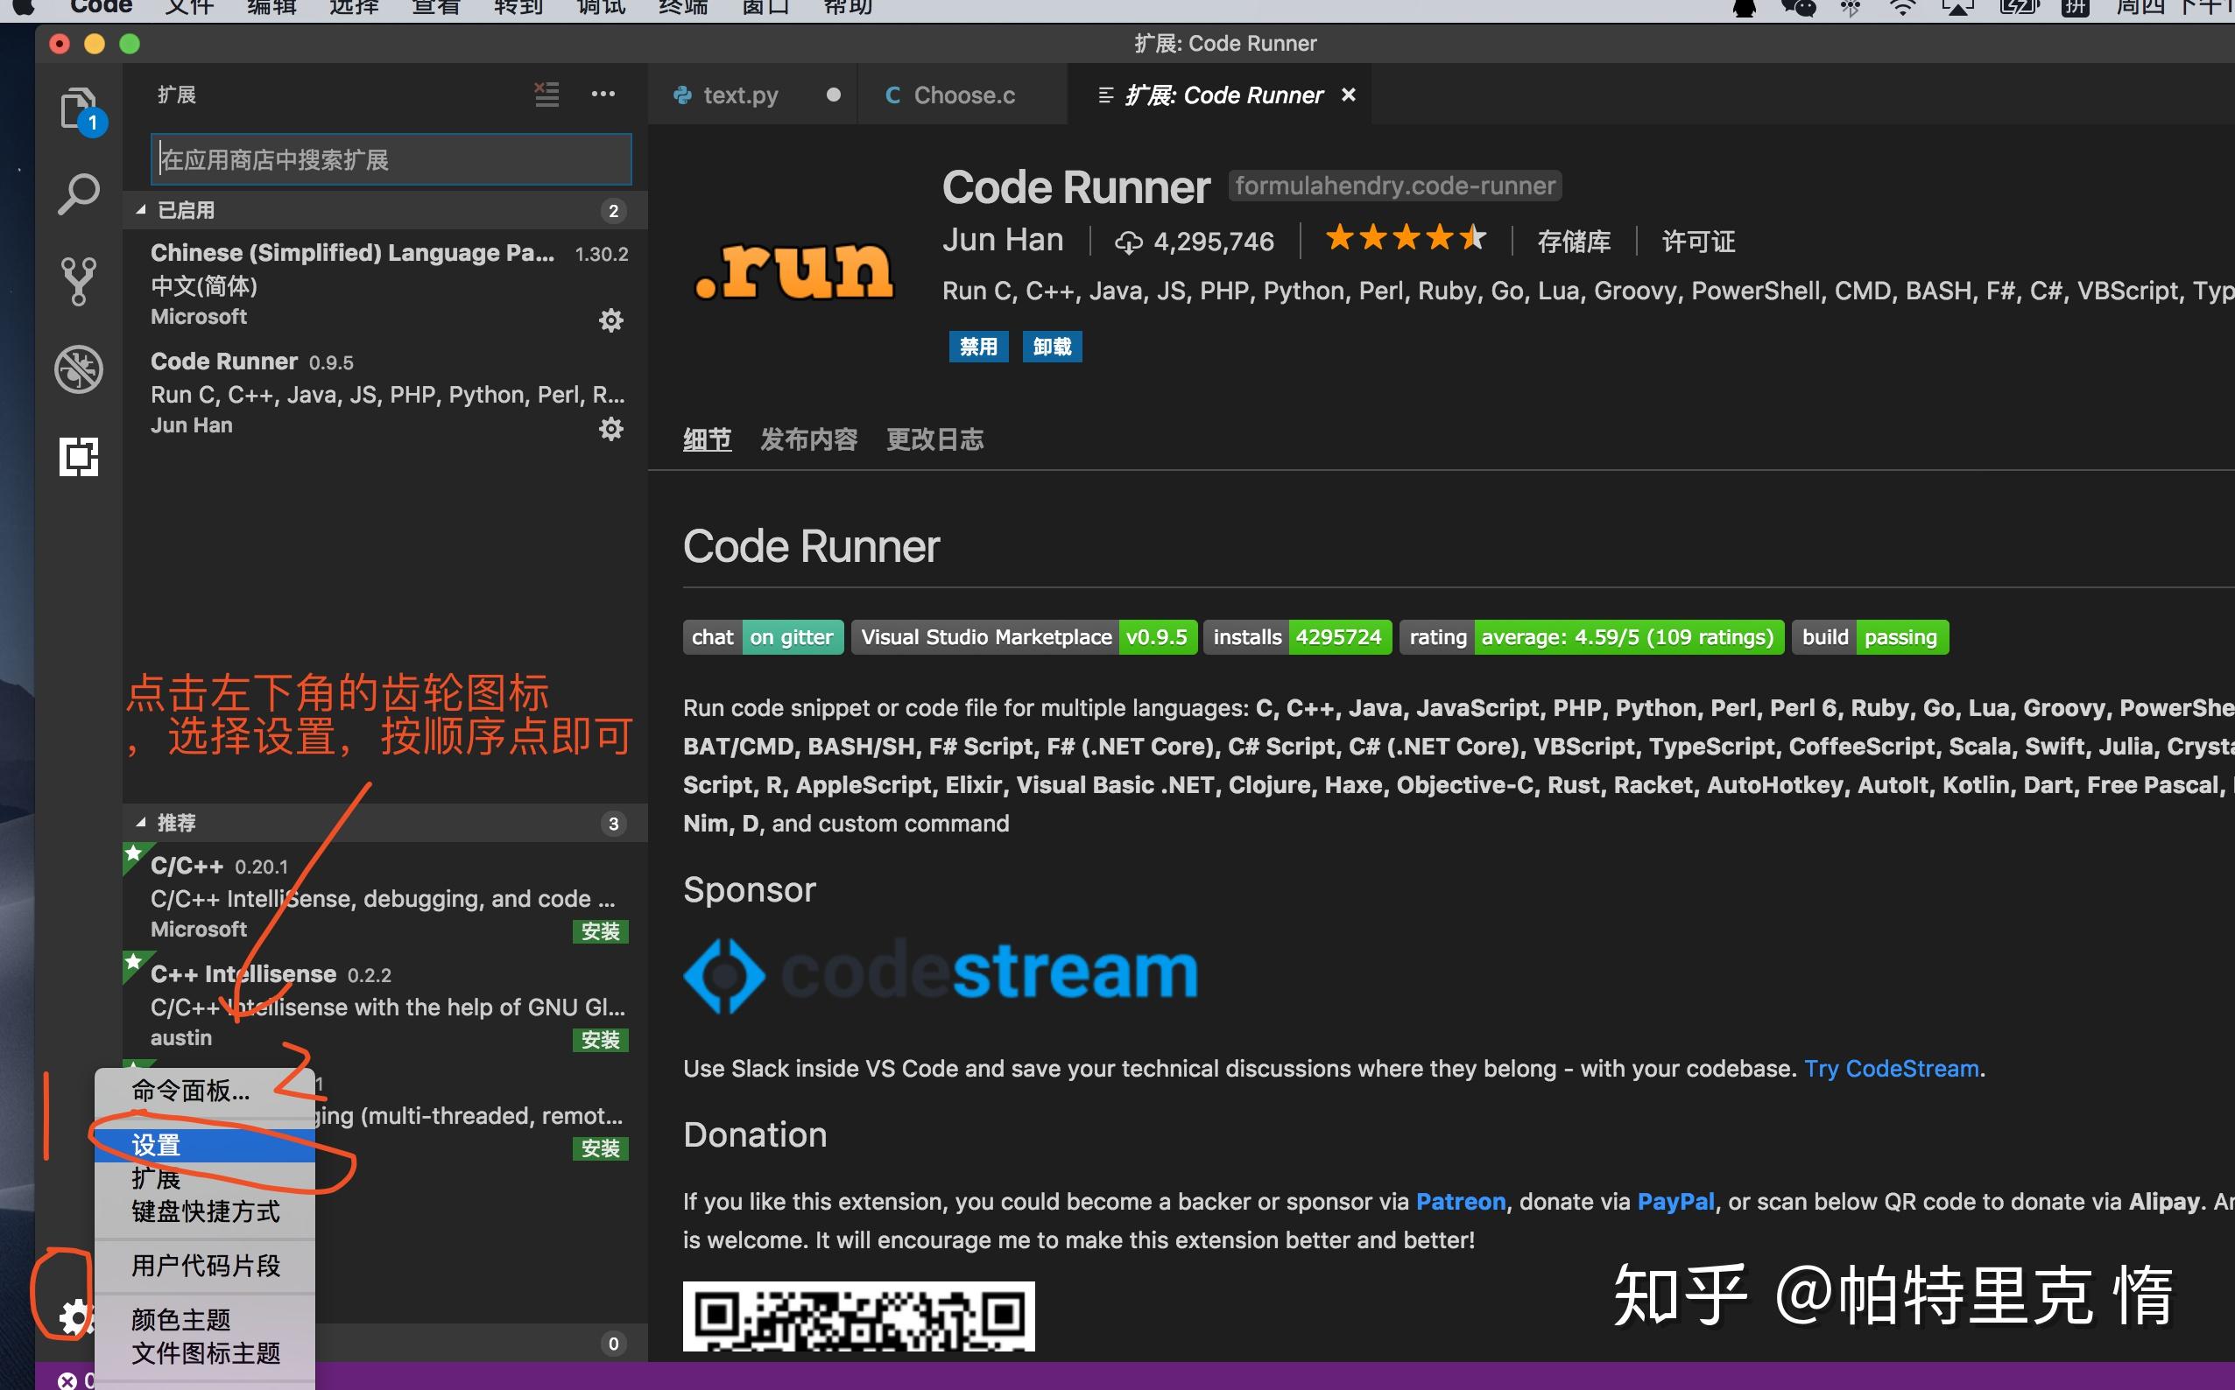Open the Try CodeStream link

tap(1890, 1068)
